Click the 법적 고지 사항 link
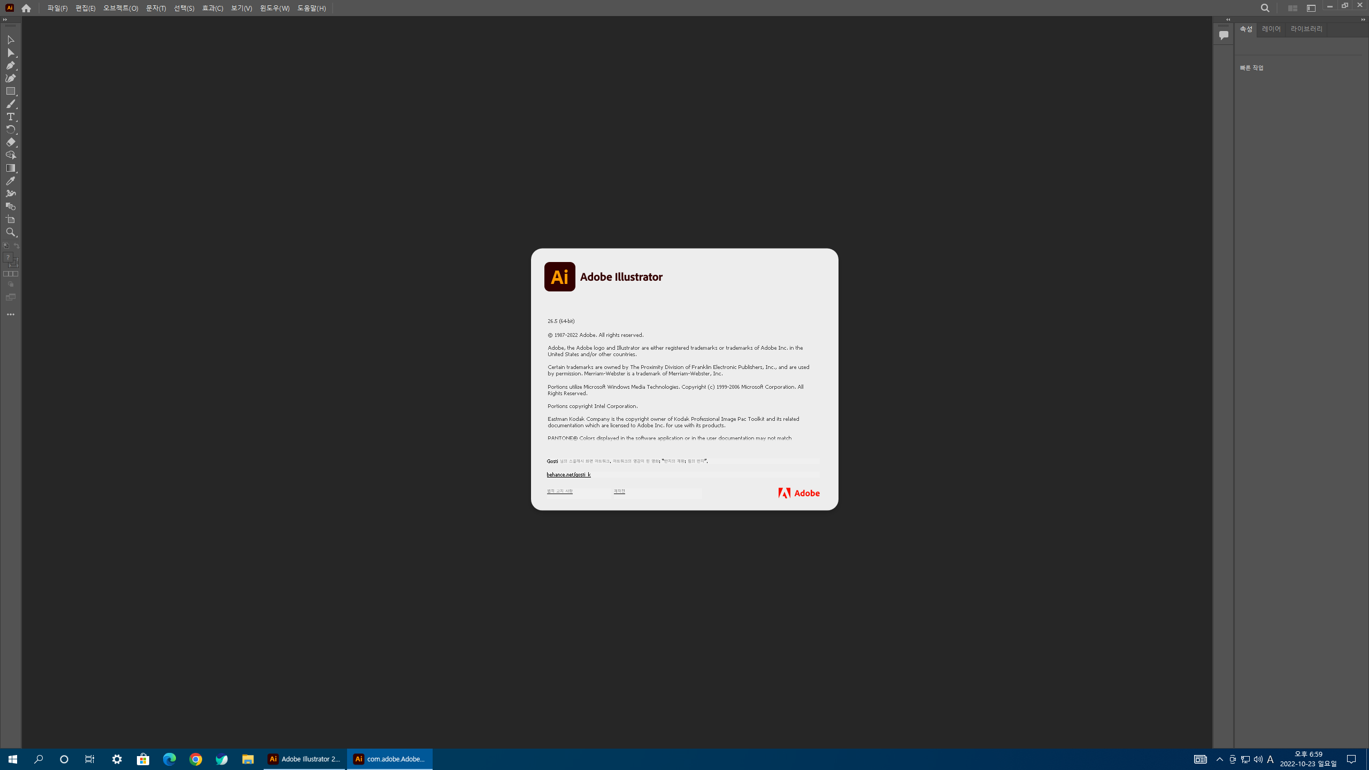1369x770 pixels. 559,491
